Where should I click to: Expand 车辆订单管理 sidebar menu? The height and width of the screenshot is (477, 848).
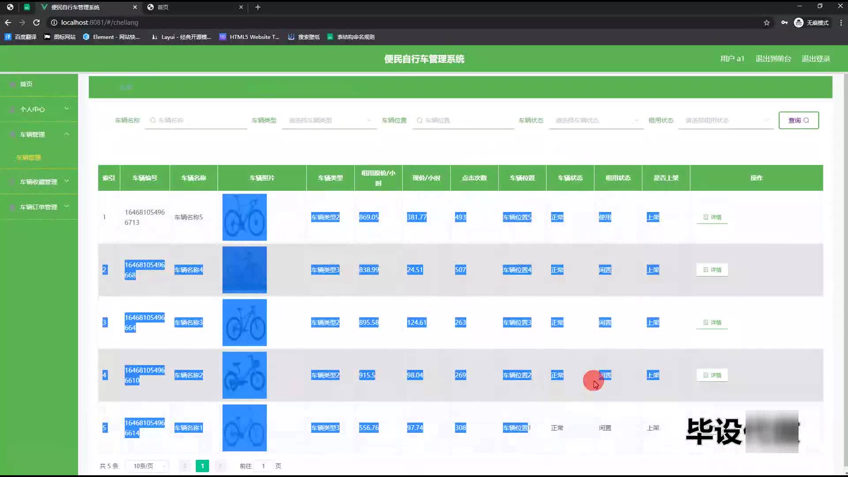39,207
